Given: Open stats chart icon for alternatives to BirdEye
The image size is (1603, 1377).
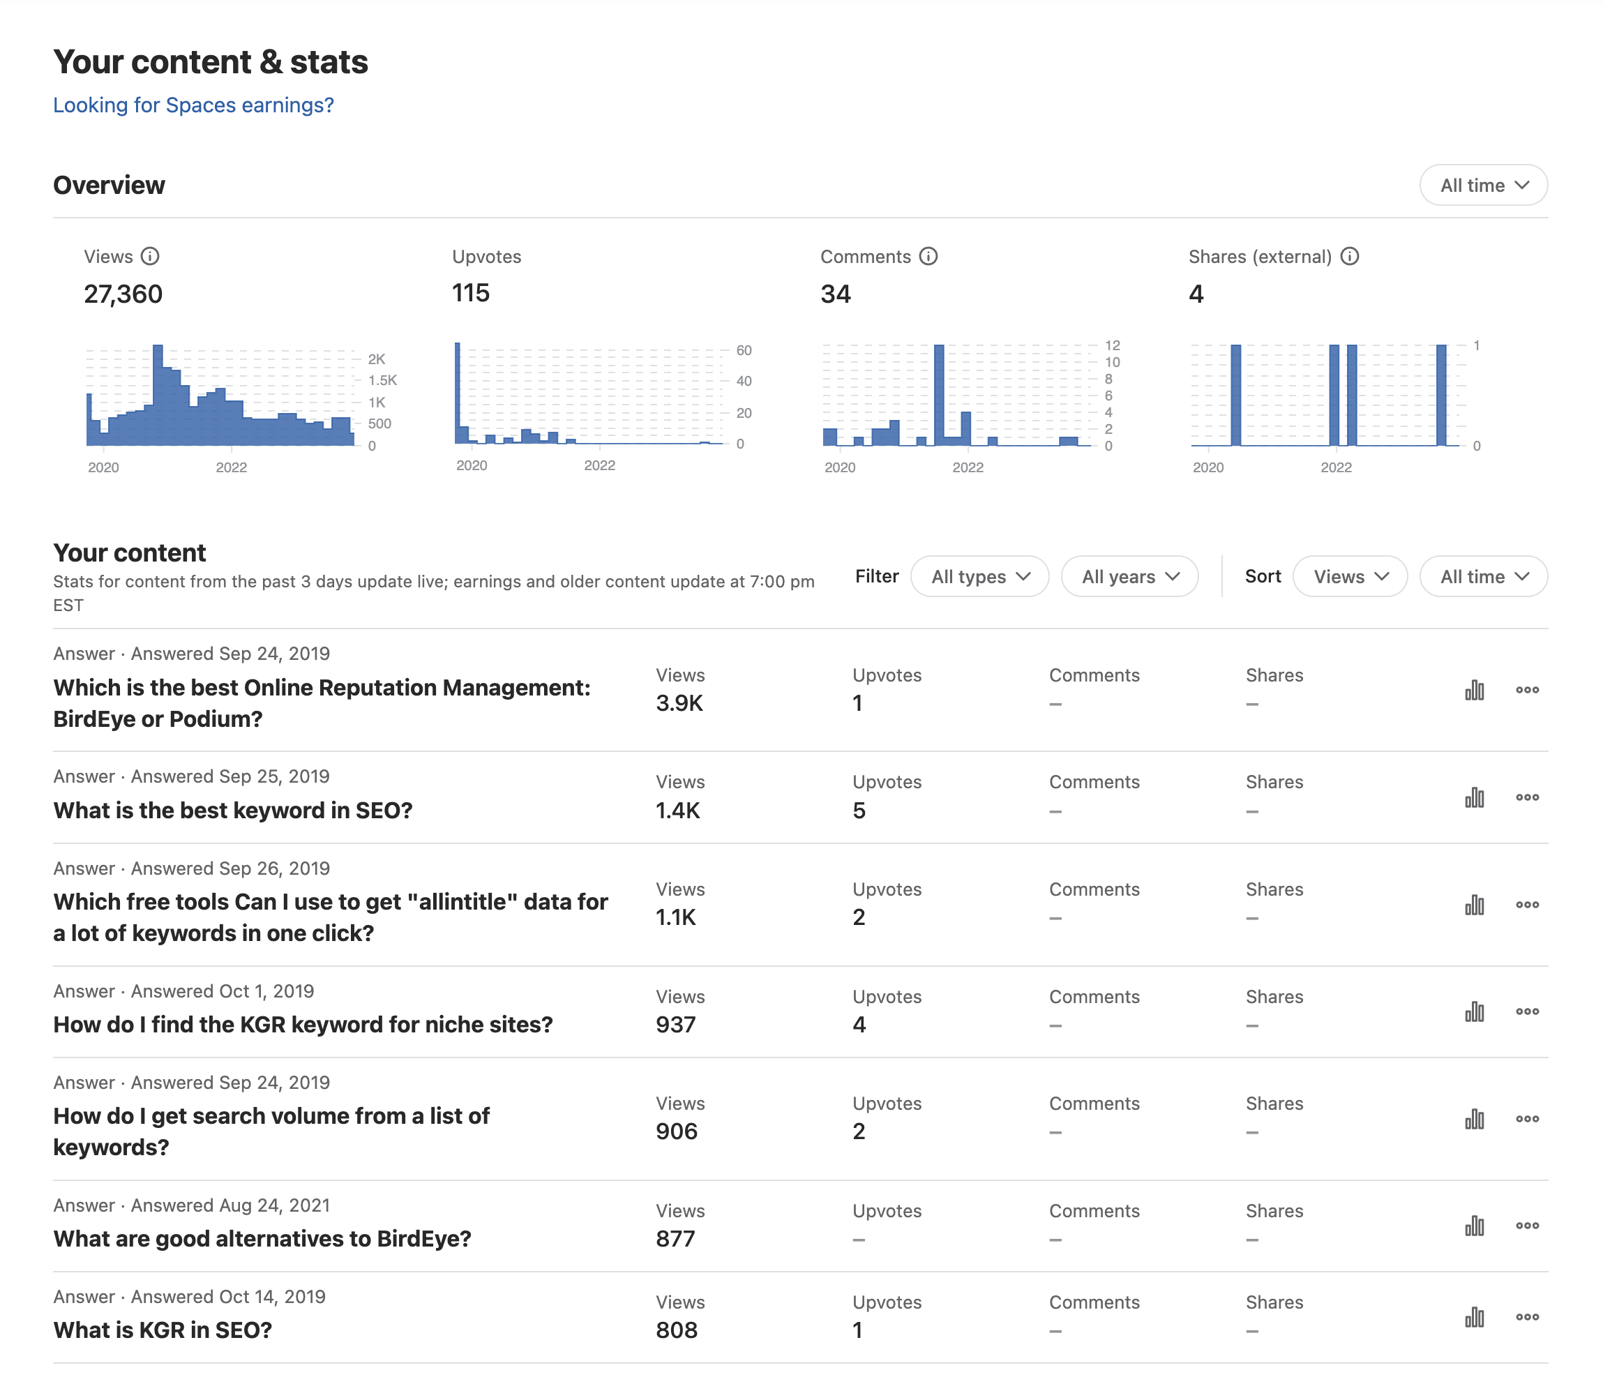Looking at the screenshot, I should (1475, 1226).
